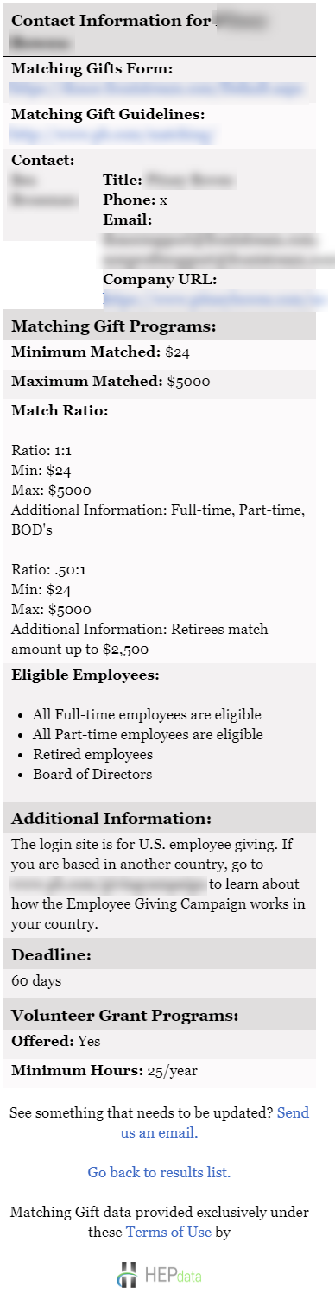Open the Terms of Use link
335x1293 pixels.
pyautogui.click(x=168, y=1232)
